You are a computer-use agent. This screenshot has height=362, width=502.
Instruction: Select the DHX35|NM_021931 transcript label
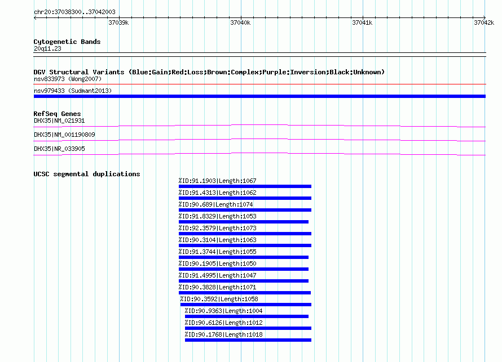coord(59,121)
